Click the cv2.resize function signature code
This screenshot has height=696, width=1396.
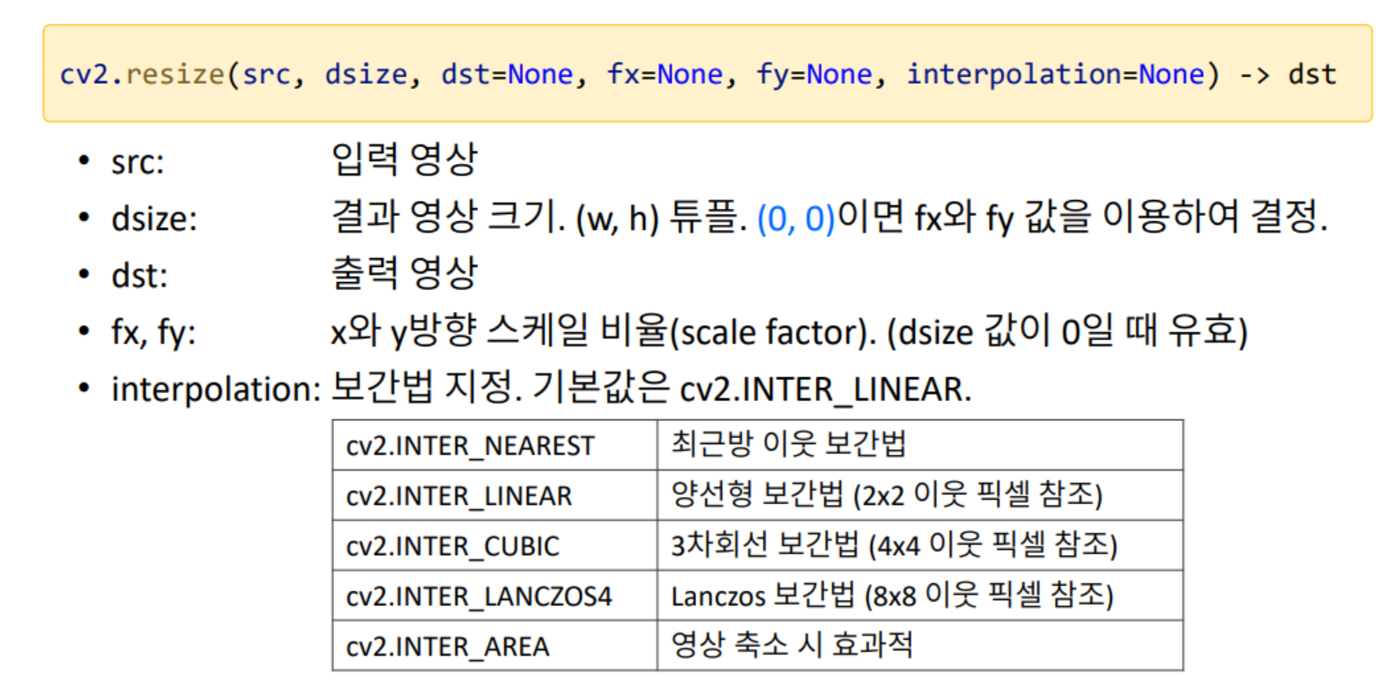click(x=698, y=74)
